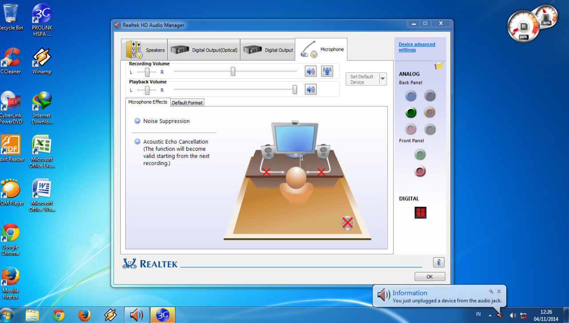Open the information about button

pyautogui.click(x=438, y=262)
